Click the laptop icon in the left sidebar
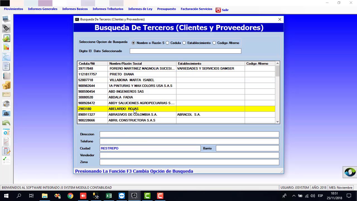The image size is (357, 201). pos(6,19)
